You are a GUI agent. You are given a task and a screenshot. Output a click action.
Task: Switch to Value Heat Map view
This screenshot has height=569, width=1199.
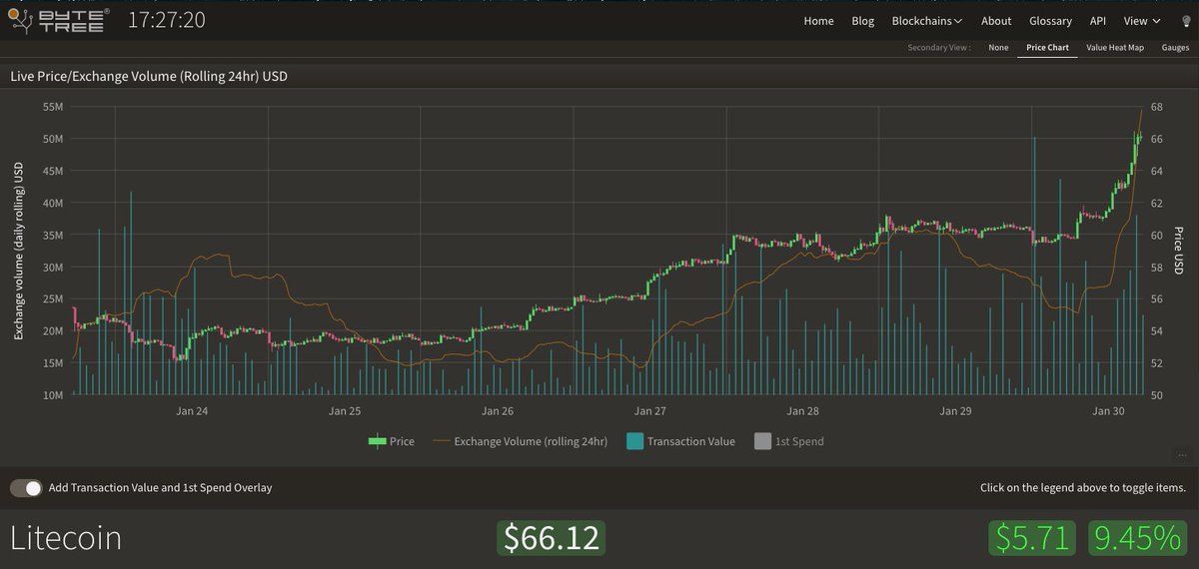click(x=1115, y=48)
